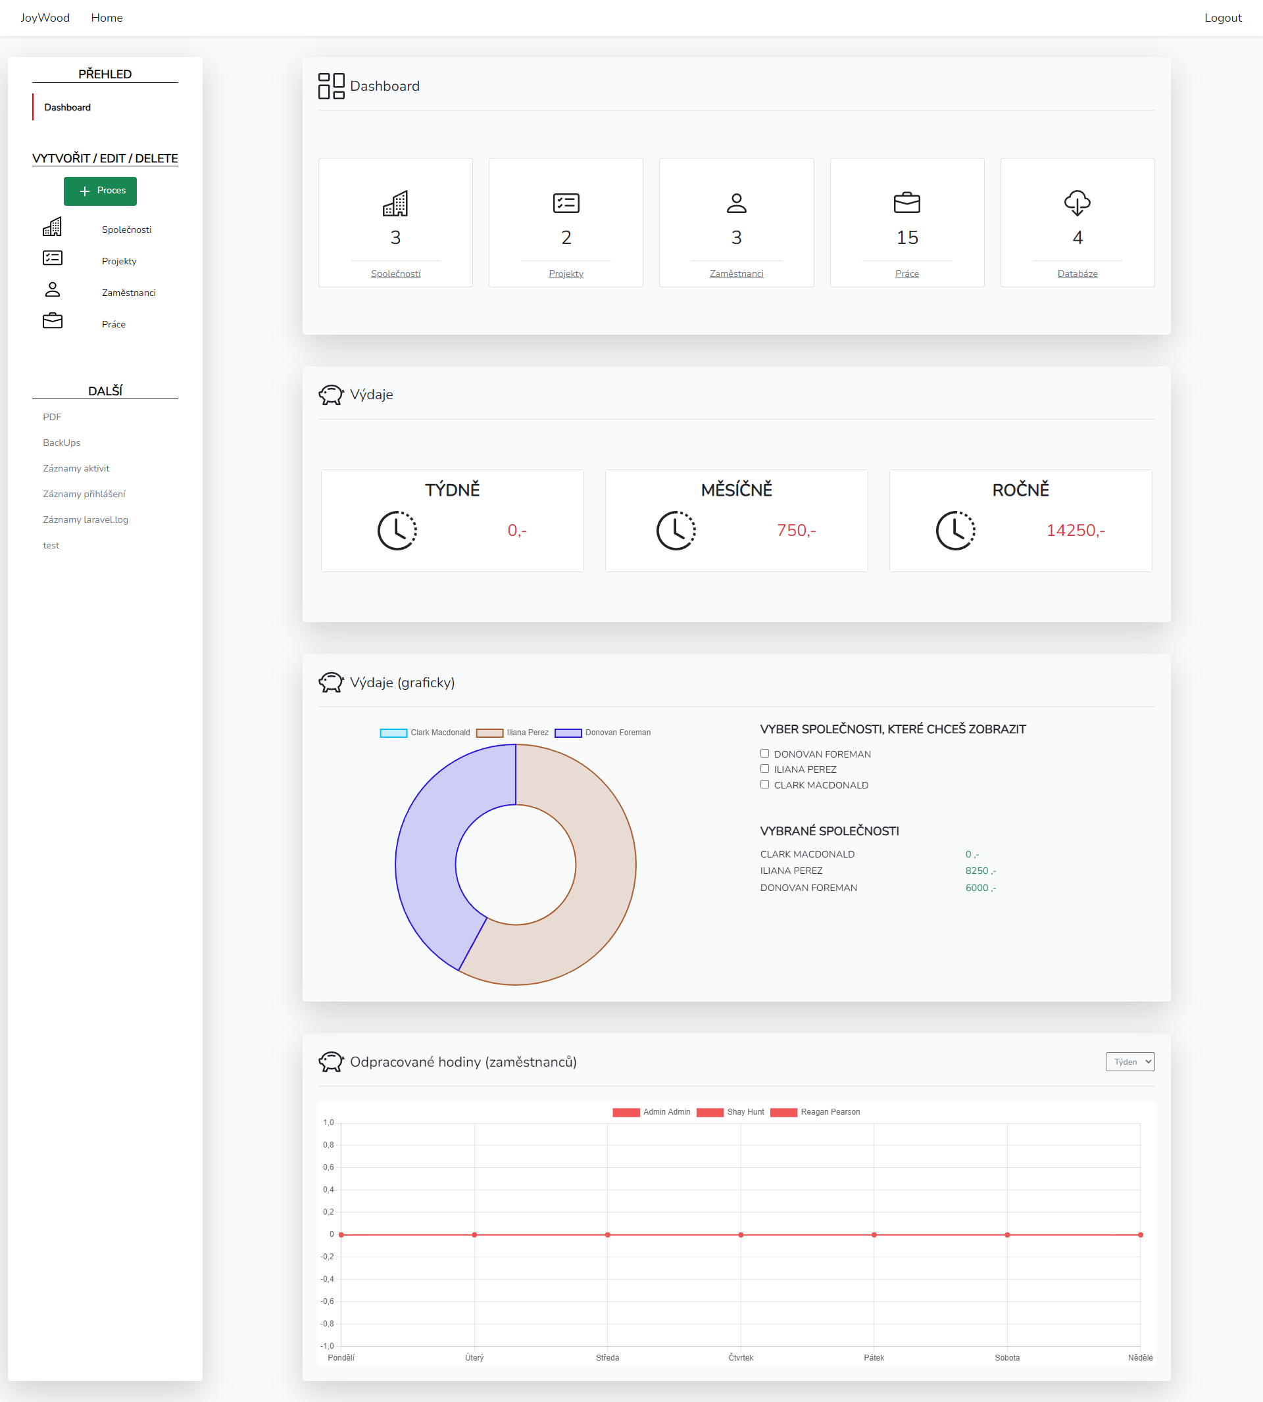
Task: Click the Záznamy laravel.log sidebar entry
Action: click(x=85, y=519)
